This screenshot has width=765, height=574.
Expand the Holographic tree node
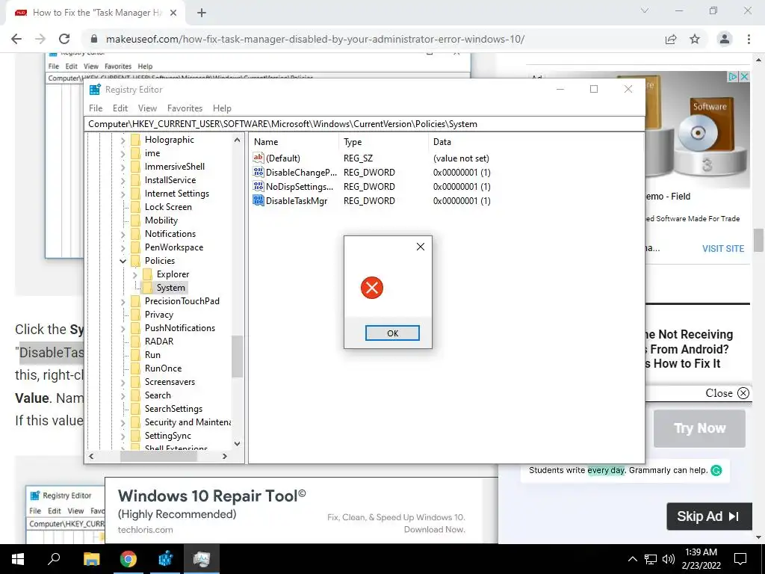123,140
